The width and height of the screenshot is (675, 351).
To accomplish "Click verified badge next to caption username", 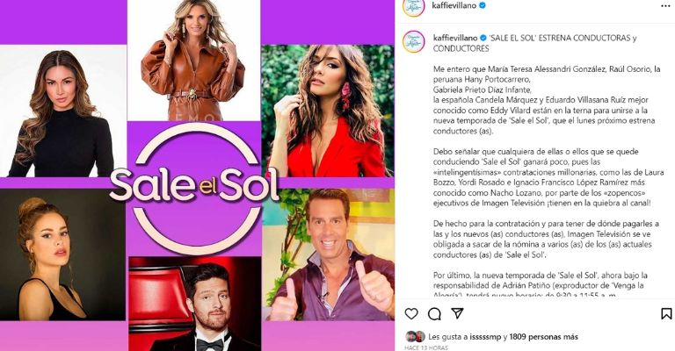I will 483,38.
